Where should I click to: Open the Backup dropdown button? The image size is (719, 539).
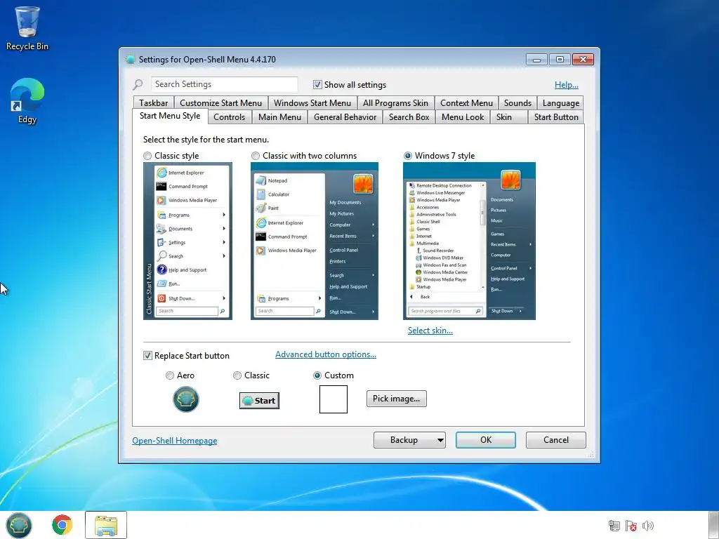click(409, 440)
